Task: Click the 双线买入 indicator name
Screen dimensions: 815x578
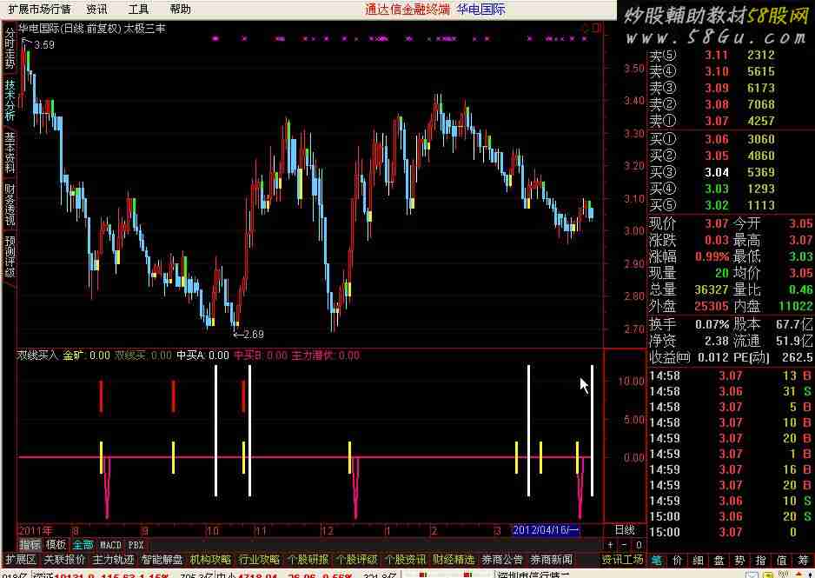Action: tap(37, 355)
